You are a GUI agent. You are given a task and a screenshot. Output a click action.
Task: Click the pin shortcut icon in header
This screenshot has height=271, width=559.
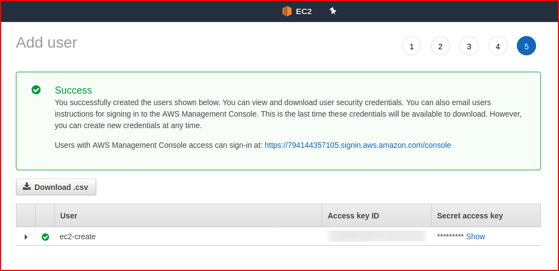coord(333,11)
